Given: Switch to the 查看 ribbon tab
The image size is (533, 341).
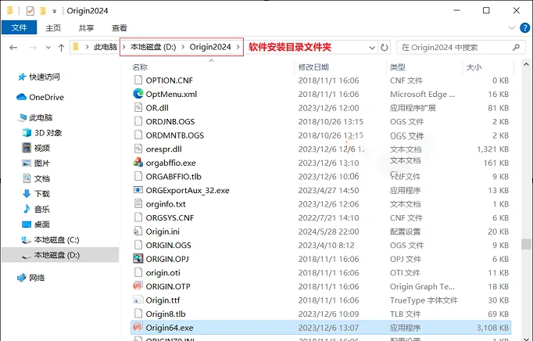Looking at the screenshot, I should (x=119, y=28).
